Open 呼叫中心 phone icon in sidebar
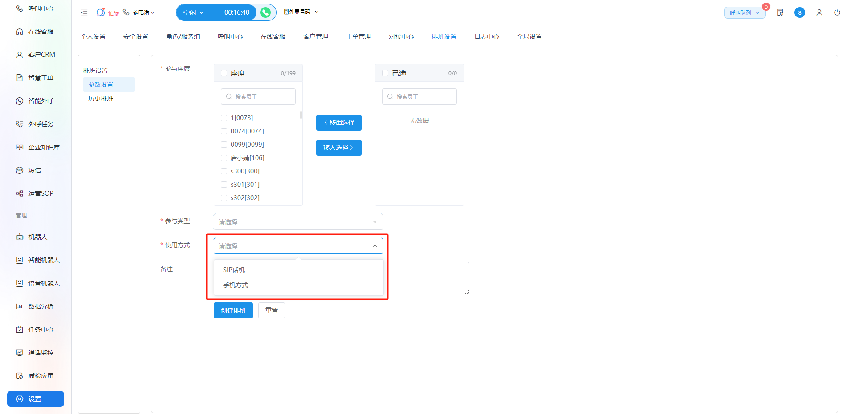Screen dimensions: 855x414 (x=20, y=8)
